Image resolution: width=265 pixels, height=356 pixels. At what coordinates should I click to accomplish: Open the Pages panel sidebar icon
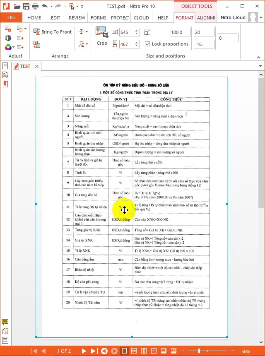click(x=5, y=66)
